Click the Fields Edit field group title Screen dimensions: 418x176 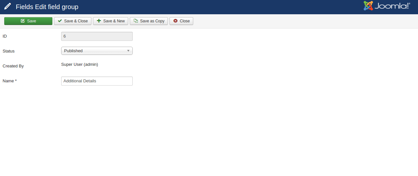point(47,7)
